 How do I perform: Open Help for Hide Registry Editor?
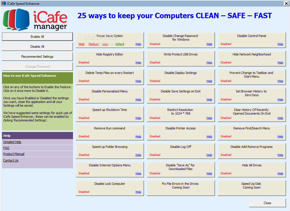[x=138, y=63]
